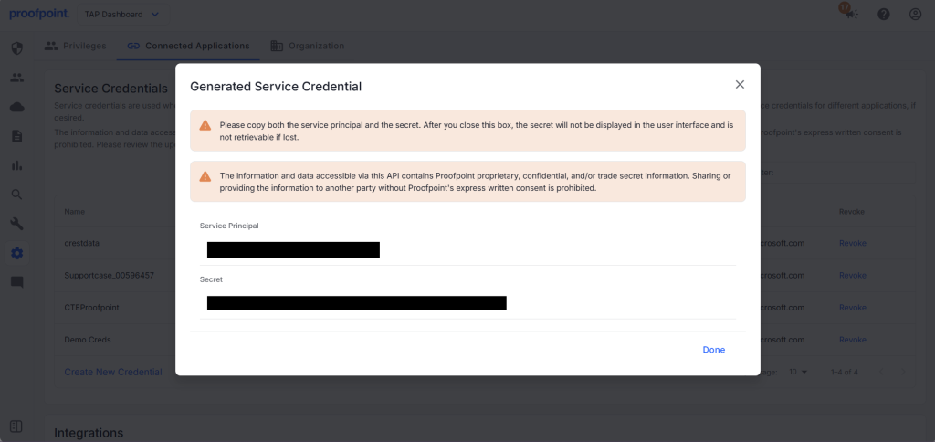Viewport: 935px width, 442px height.
Task: Select the cloud icon in the sidebar
Action: click(16, 107)
